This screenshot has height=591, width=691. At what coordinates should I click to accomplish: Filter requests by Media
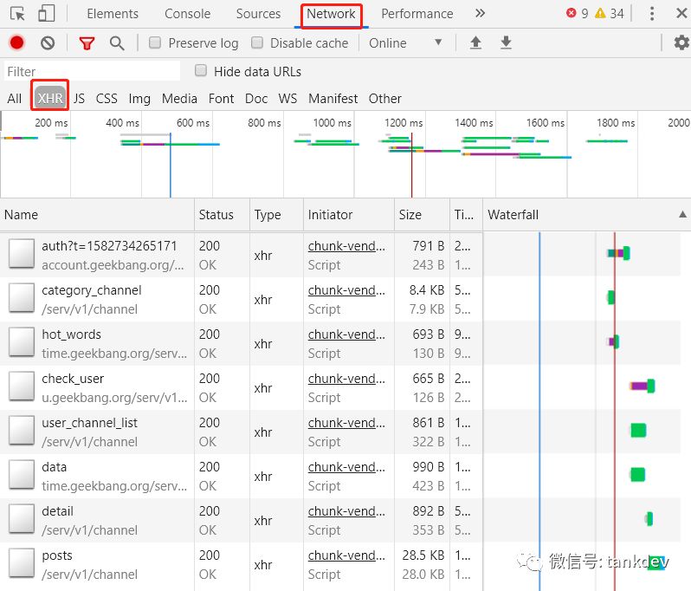pyautogui.click(x=179, y=98)
